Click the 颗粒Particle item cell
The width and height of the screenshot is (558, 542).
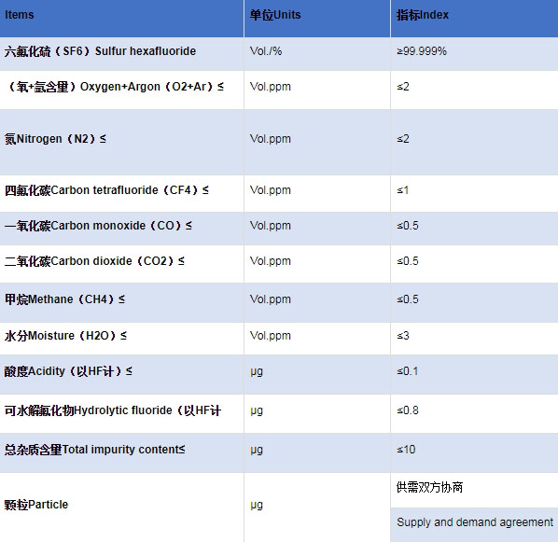[121, 507]
